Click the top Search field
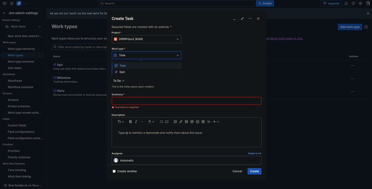This screenshot has width=372, height=189. [177, 3]
